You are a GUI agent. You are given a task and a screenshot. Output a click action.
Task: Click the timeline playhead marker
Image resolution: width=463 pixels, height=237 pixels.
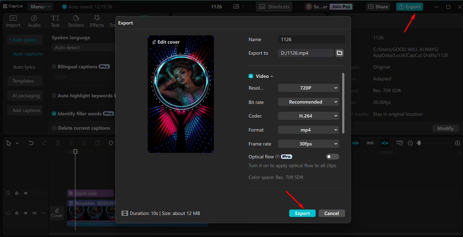[x=75, y=152]
